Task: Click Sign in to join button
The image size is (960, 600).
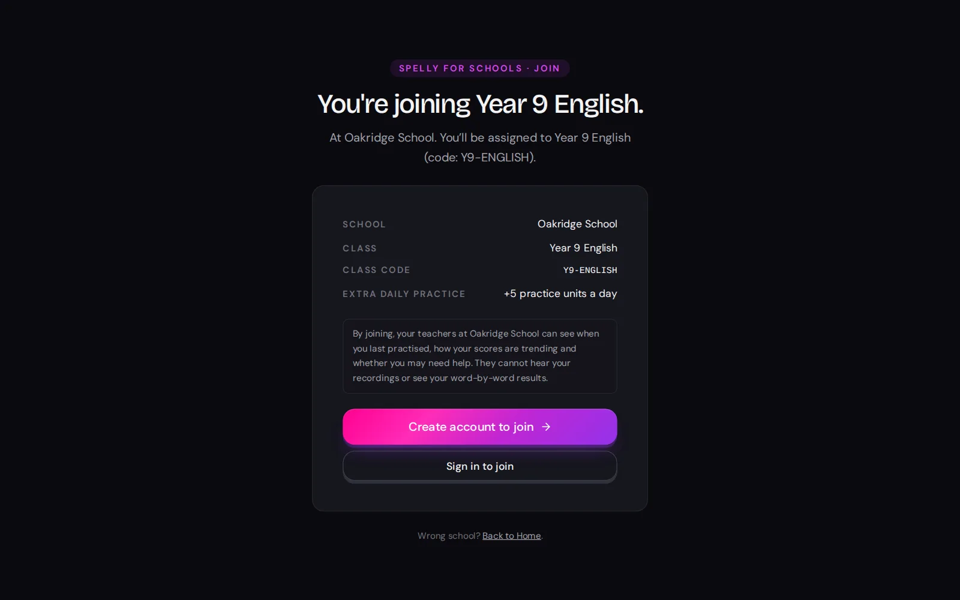Action: (480, 466)
